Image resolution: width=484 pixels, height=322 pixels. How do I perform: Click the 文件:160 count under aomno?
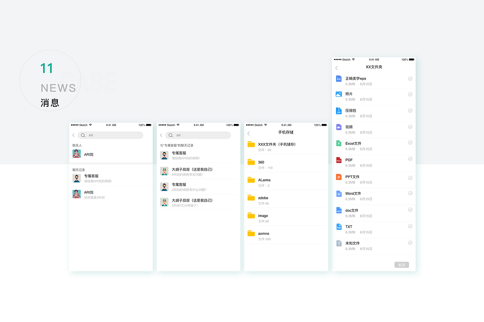pos(264,239)
